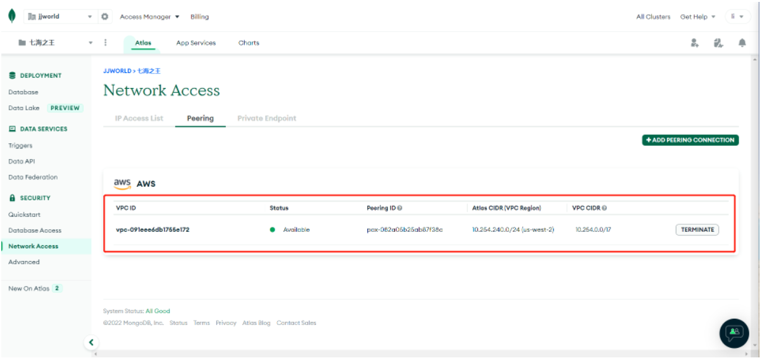
Task: Switch to the Charts tab
Action: pos(249,43)
